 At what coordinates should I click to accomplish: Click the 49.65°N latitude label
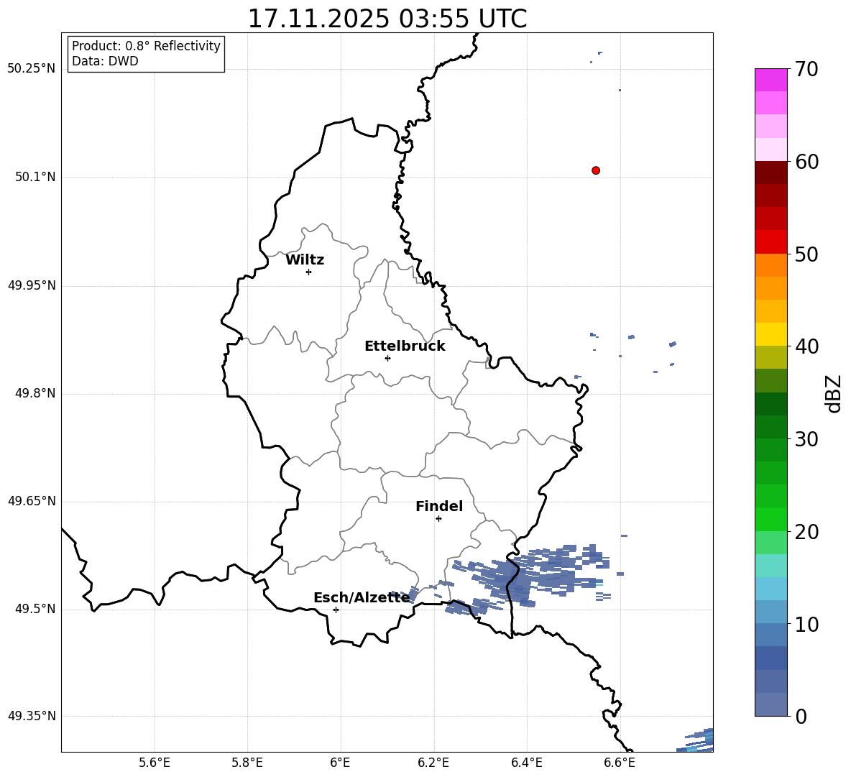click(32, 501)
